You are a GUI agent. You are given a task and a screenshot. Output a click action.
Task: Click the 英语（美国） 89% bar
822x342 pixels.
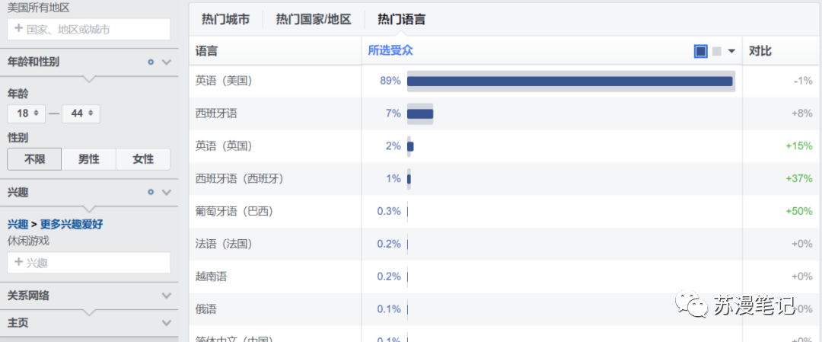click(x=571, y=81)
